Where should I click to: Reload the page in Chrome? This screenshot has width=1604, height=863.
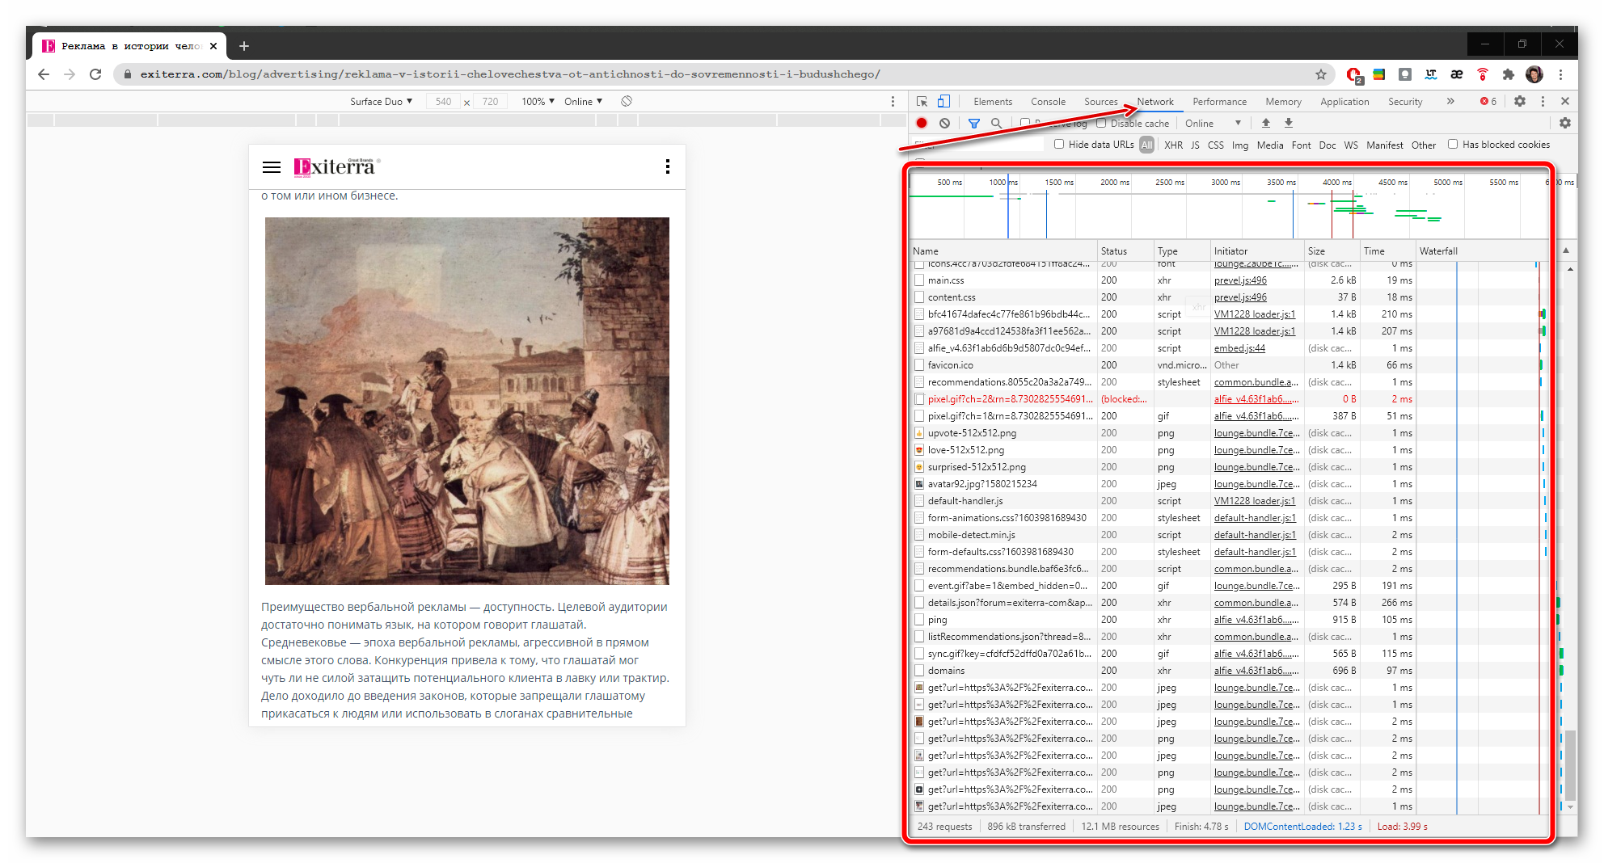[x=95, y=74]
